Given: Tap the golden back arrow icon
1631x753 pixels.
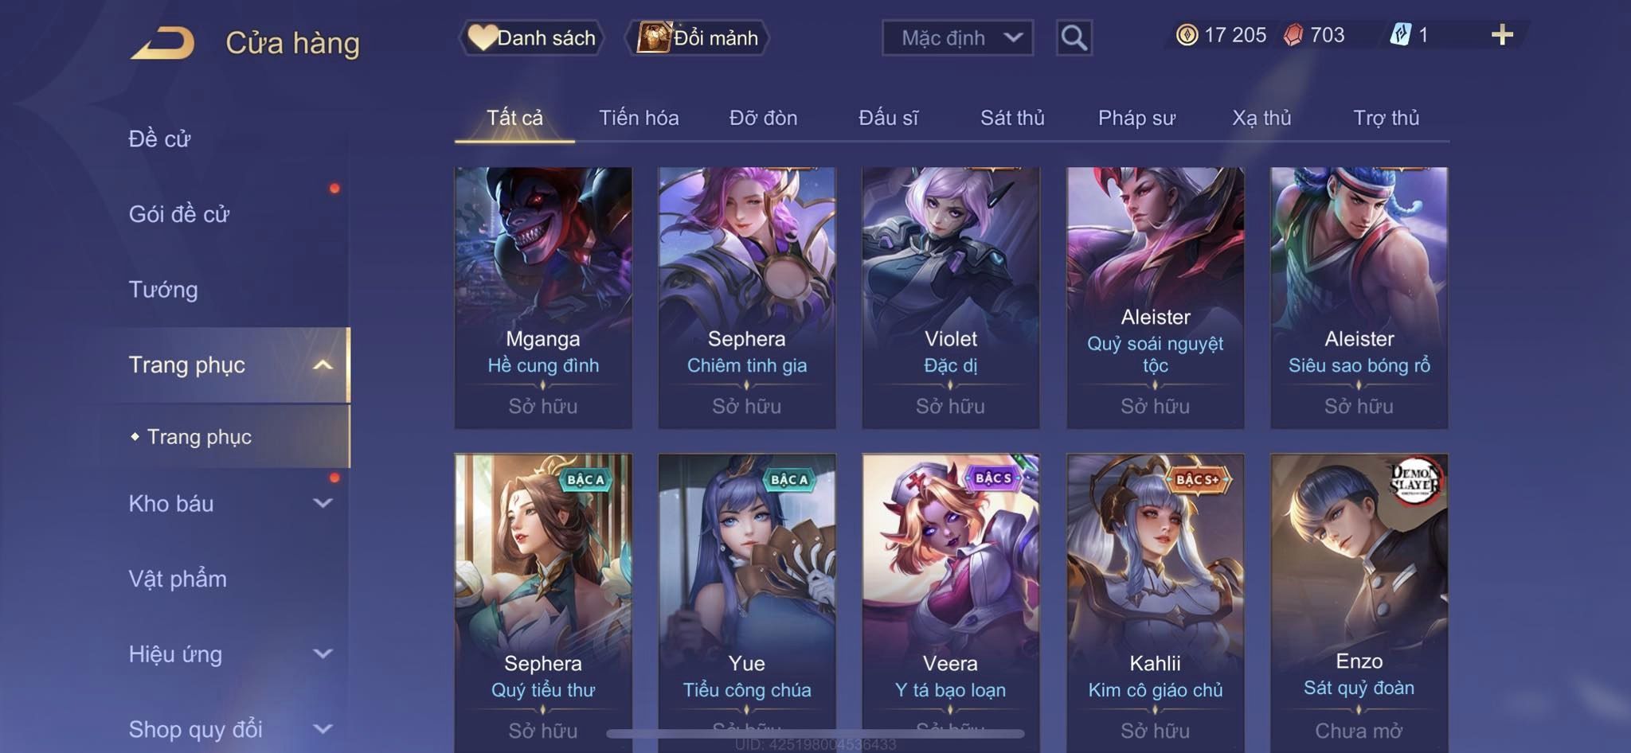Looking at the screenshot, I should coord(162,42).
